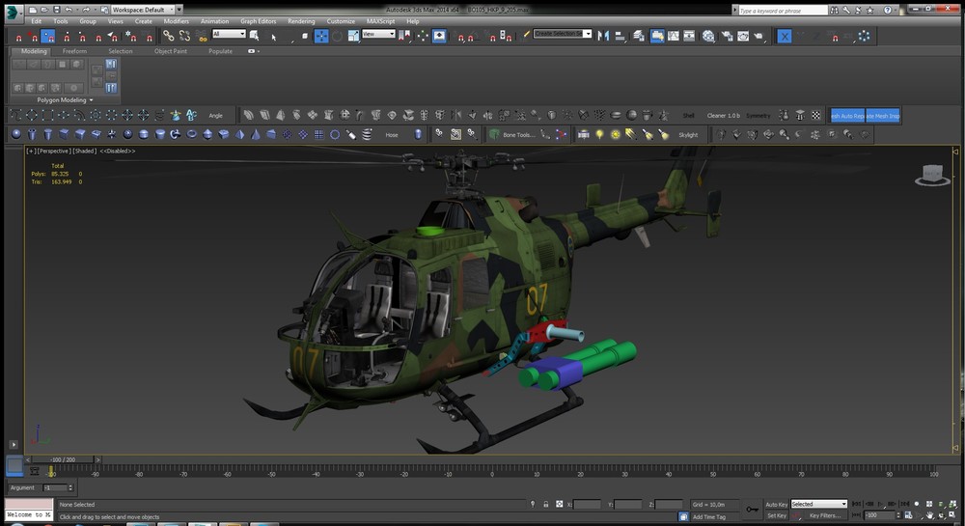Toggle the selection lock padlock
Screen dimensions: 965x526
(x=546, y=504)
